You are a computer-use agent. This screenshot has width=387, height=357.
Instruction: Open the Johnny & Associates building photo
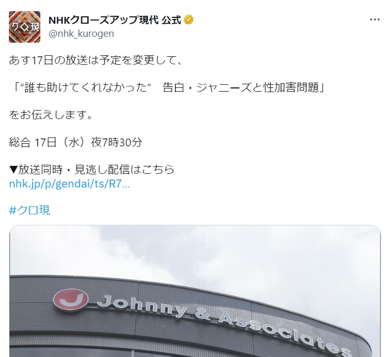pyautogui.click(x=195, y=291)
